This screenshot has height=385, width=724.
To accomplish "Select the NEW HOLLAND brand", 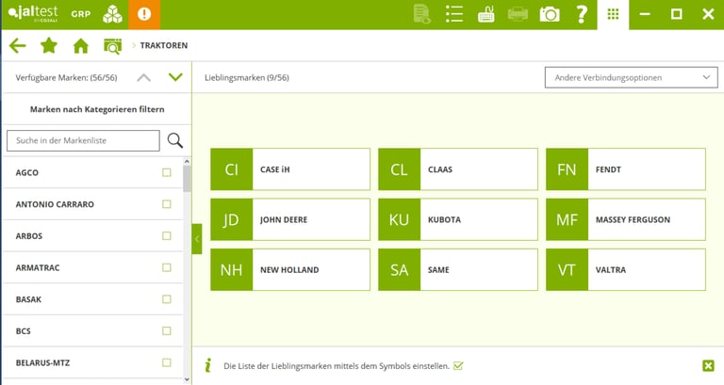I will [290, 270].
